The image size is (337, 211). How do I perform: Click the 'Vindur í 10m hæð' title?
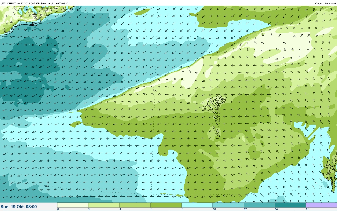click(325, 3)
